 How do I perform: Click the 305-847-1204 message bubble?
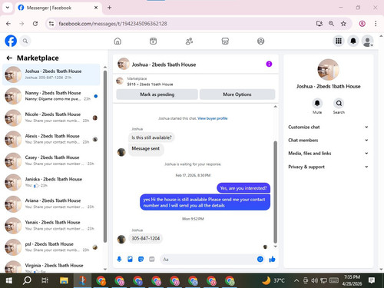click(x=145, y=239)
